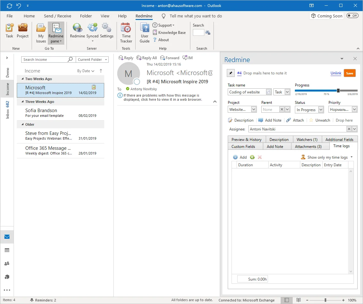Reverse sort order arrow in mail list
This screenshot has height=304, width=363.
point(101,71)
